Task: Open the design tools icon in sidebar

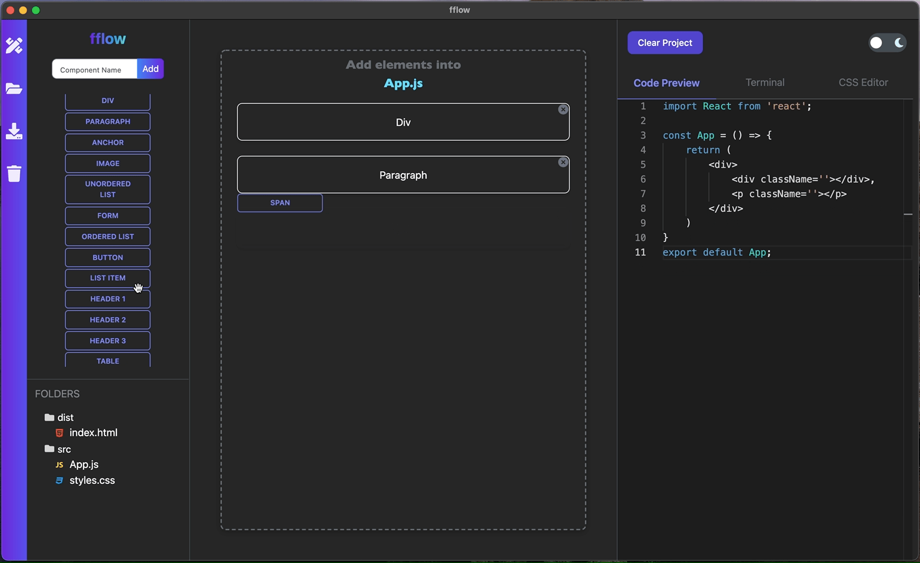Action: tap(14, 46)
